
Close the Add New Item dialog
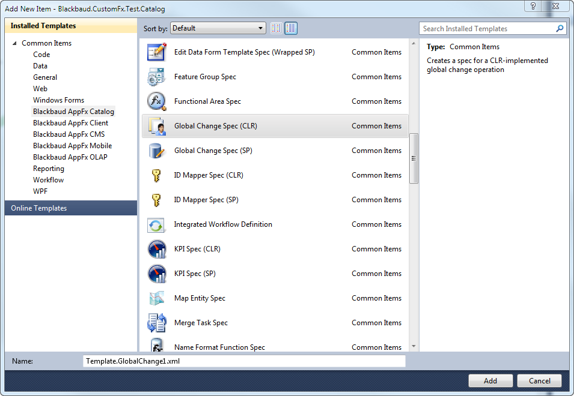tap(555, 6)
